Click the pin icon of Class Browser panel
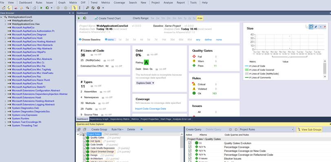331x162 pixels. [x=70, y=13]
